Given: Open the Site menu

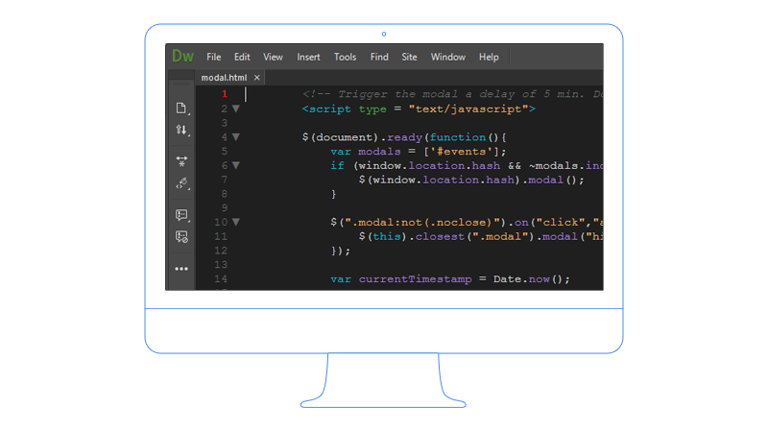Looking at the screenshot, I should click(409, 58).
